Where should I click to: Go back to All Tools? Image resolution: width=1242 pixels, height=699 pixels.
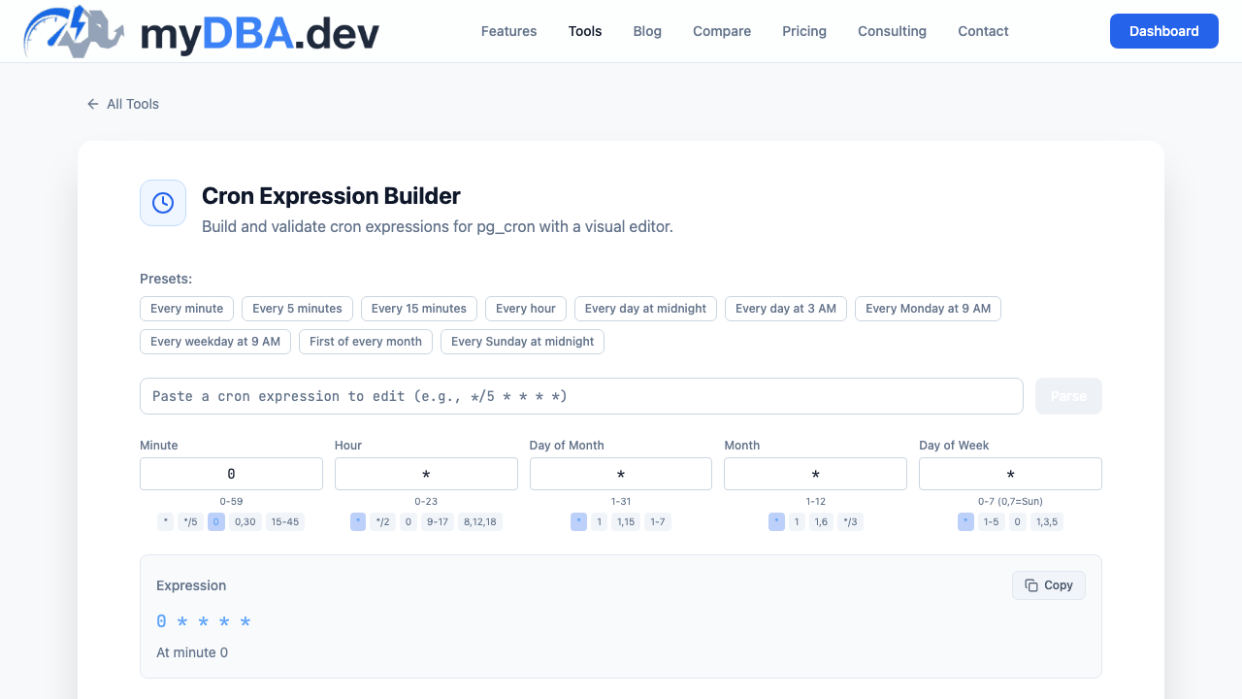click(122, 104)
